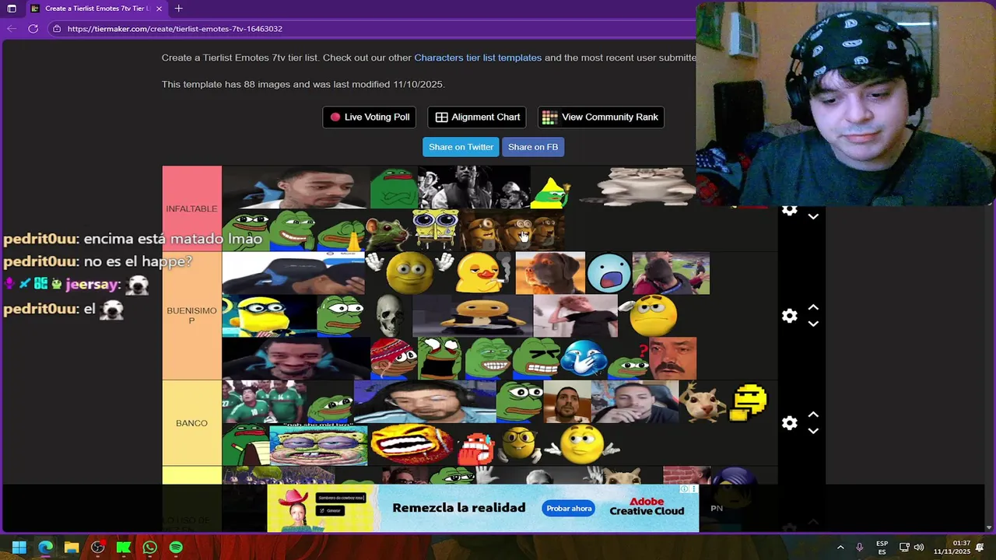Viewport: 996px width, 560px height.
Task: Select the smoking duck emote
Action: tap(484, 273)
